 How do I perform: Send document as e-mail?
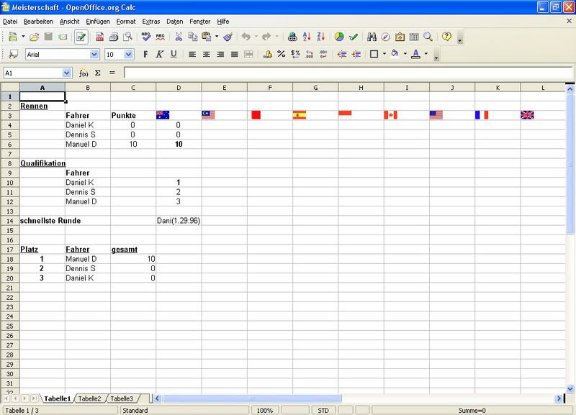coord(63,37)
